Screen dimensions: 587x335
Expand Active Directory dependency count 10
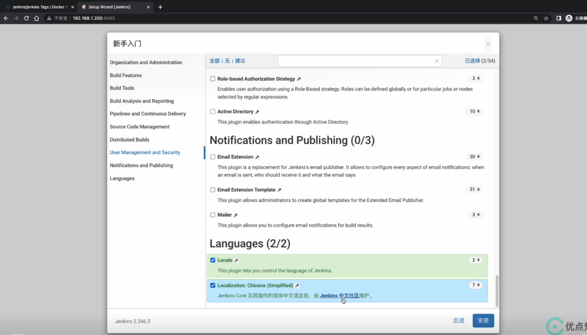point(474,111)
